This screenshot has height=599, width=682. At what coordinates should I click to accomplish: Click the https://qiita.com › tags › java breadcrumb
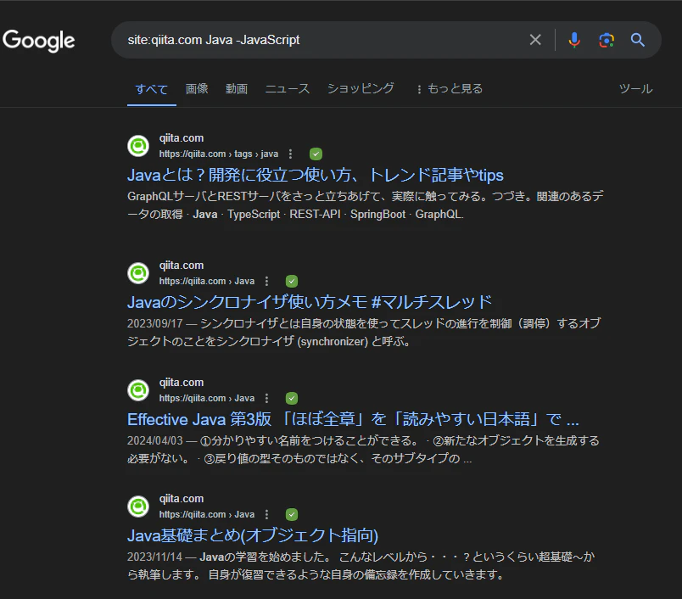pos(219,154)
